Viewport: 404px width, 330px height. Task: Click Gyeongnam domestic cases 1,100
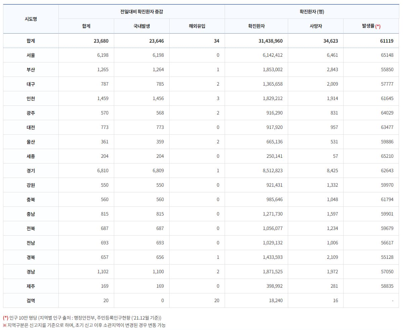pyautogui.click(x=158, y=272)
